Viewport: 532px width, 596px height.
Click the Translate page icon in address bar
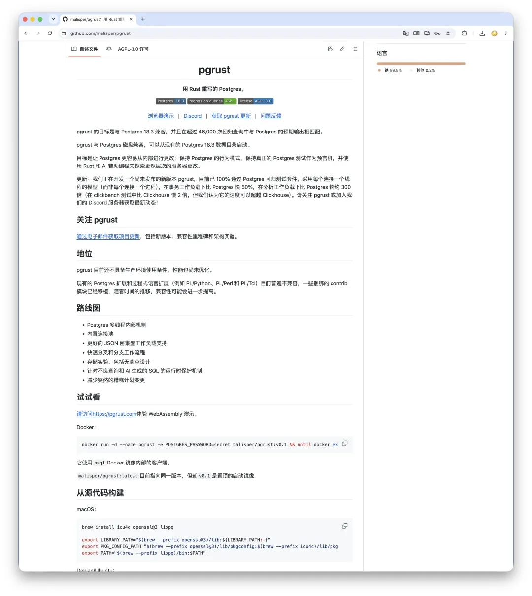pos(405,33)
